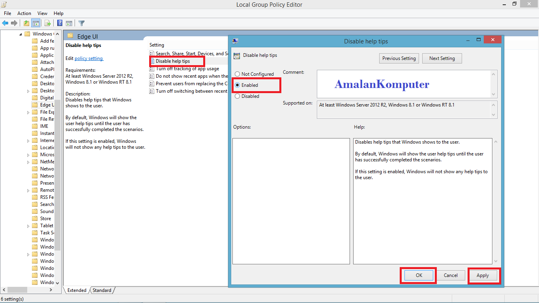Click the folder icon of 'AutoPl' tree item

[35, 69]
